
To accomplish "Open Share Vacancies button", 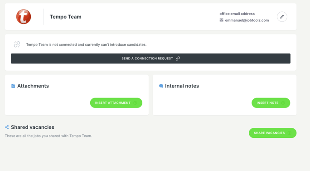I will point(273,133).
